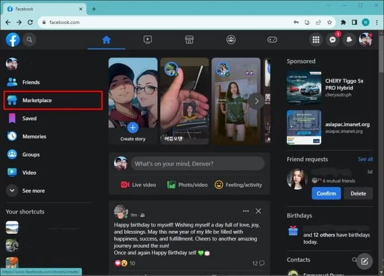Confirm the friend request

[x=326, y=193]
